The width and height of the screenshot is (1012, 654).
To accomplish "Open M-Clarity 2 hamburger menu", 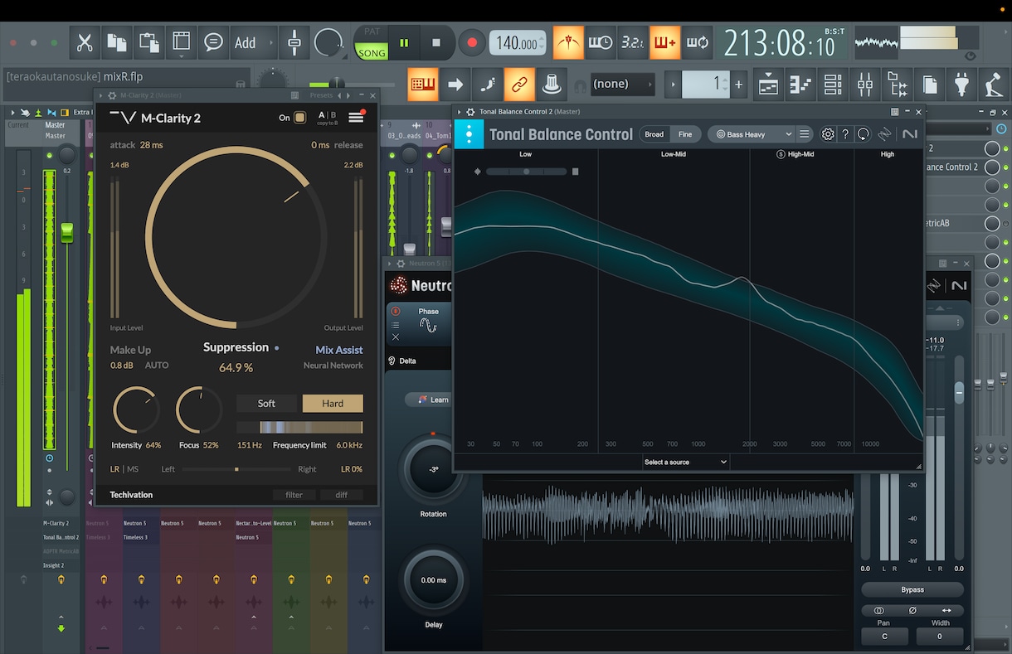I will pyautogui.click(x=356, y=118).
